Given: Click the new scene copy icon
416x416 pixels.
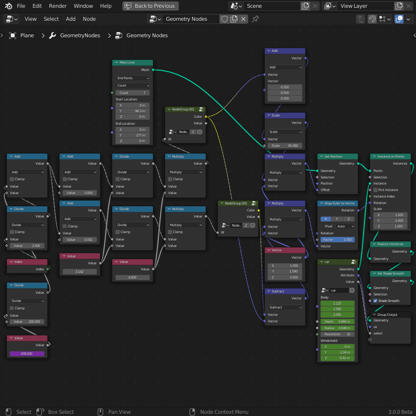Looking at the screenshot, I should pos(305,6).
